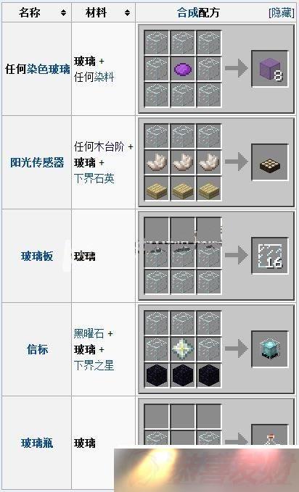Open the 玻璃板 page link

(x=37, y=256)
